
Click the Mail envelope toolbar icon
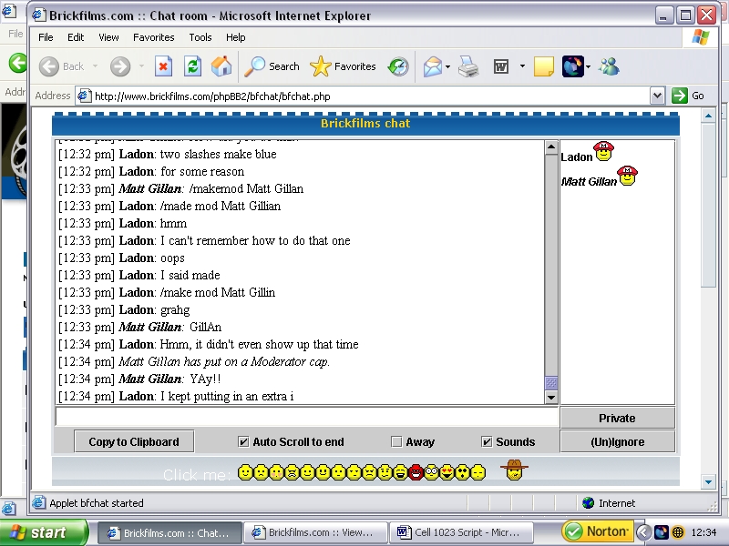pos(432,66)
